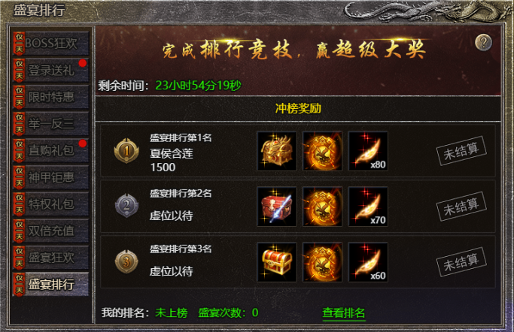Viewport: 514px width, 332px height.
Task: Click the golden emblem reward in first-place row
Action: (322, 151)
